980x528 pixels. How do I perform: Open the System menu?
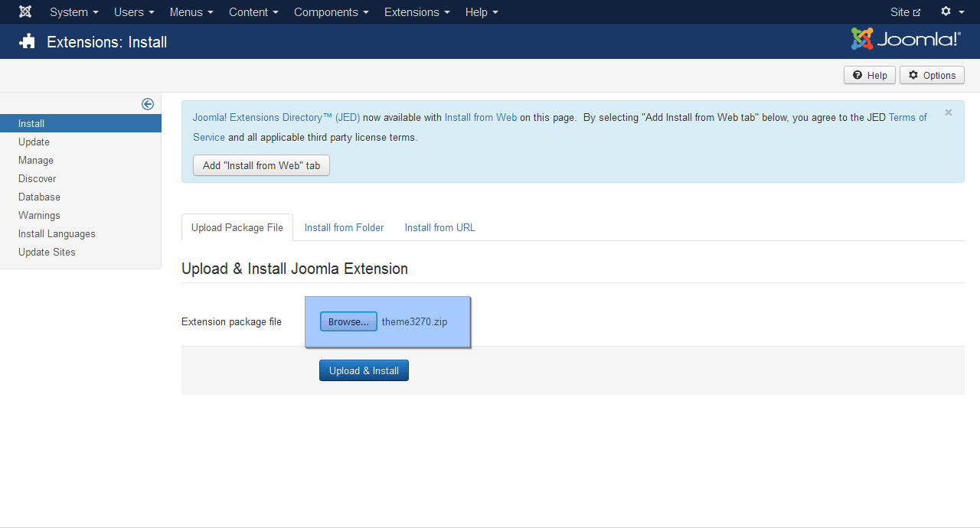click(x=74, y=11)
